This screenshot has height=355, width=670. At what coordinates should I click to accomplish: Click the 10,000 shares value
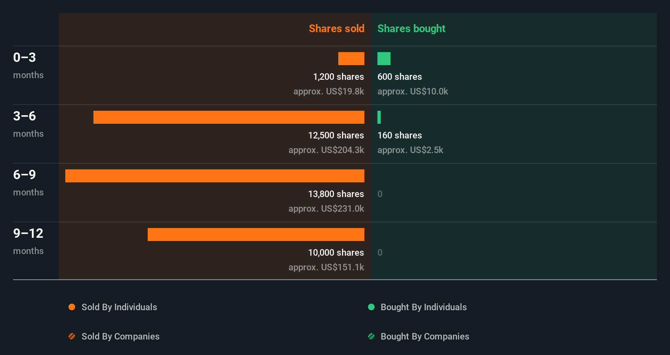[336, 252]
